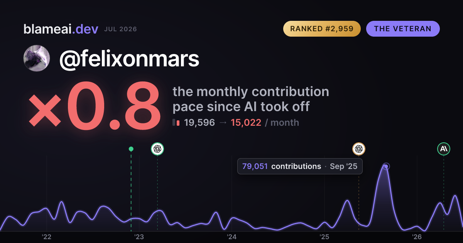Click the '26 year axis label

tap(417, 237)
